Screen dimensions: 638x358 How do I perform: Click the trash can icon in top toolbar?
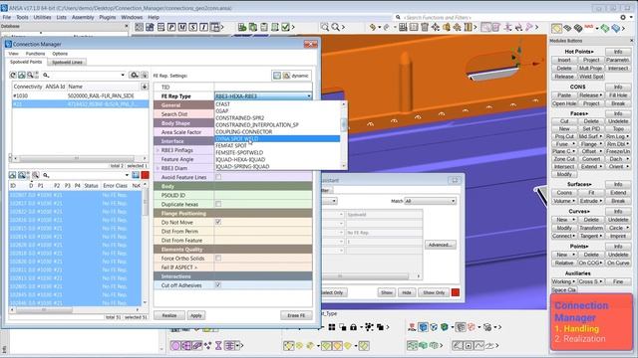point(425,27)
